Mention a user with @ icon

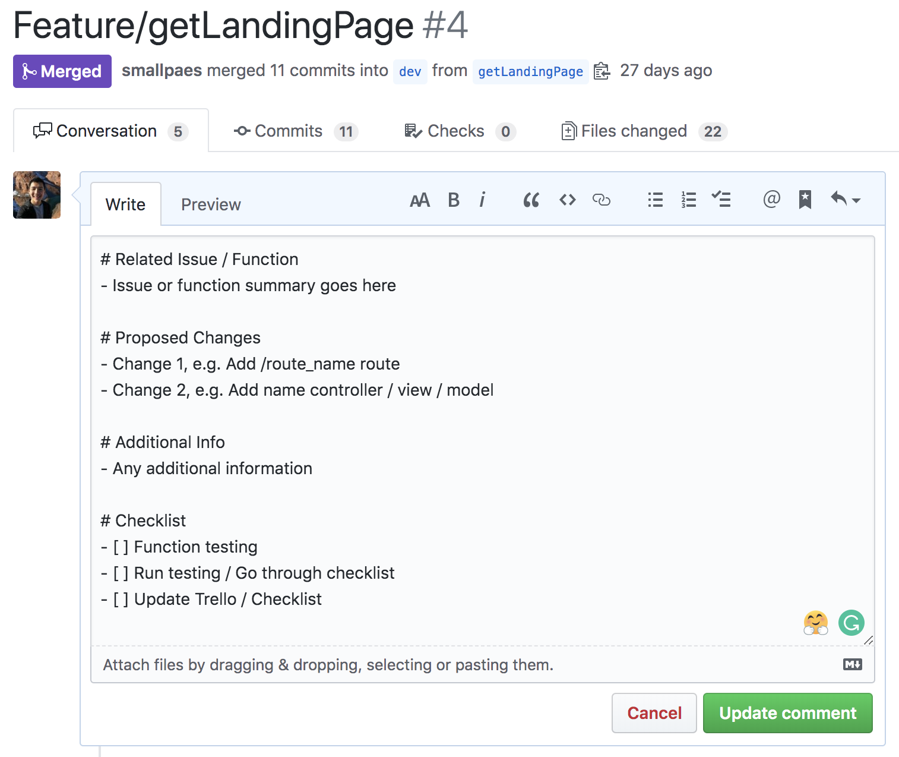point(771,199)
